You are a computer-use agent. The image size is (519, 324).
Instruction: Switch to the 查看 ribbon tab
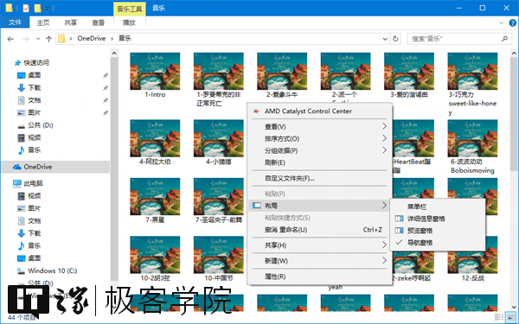(98, 22)
